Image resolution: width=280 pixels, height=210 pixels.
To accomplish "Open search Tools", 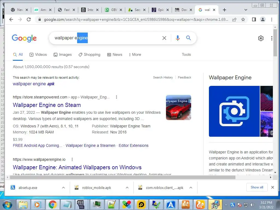I will 186,54.
